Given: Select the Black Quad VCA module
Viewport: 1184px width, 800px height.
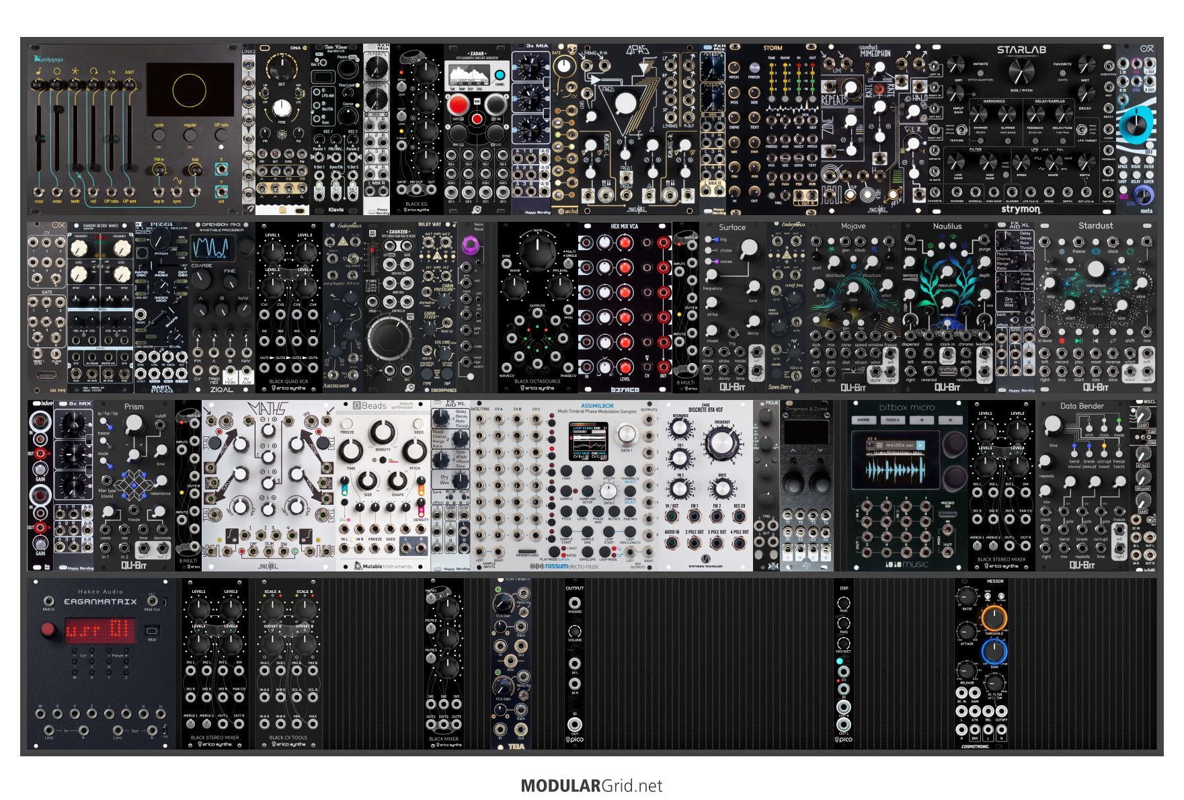Looking at the screenshot, I should (289, 307).
